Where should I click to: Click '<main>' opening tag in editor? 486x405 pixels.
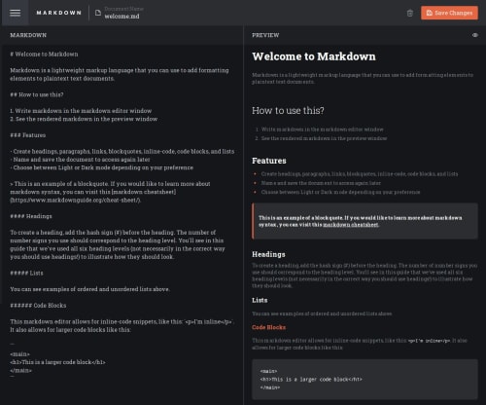(x=19, y=354)
